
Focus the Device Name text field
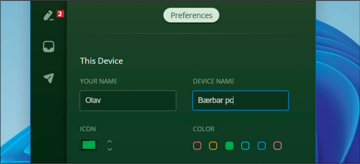(x=240, y=101)
